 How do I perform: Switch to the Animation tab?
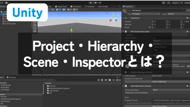point(76,7)
